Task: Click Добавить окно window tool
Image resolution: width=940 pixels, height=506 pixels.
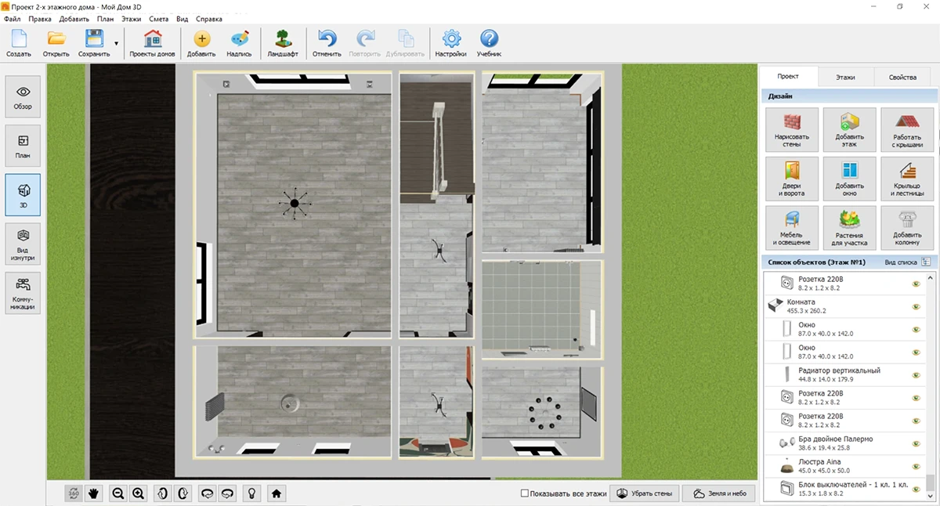Action: [849, 179]
